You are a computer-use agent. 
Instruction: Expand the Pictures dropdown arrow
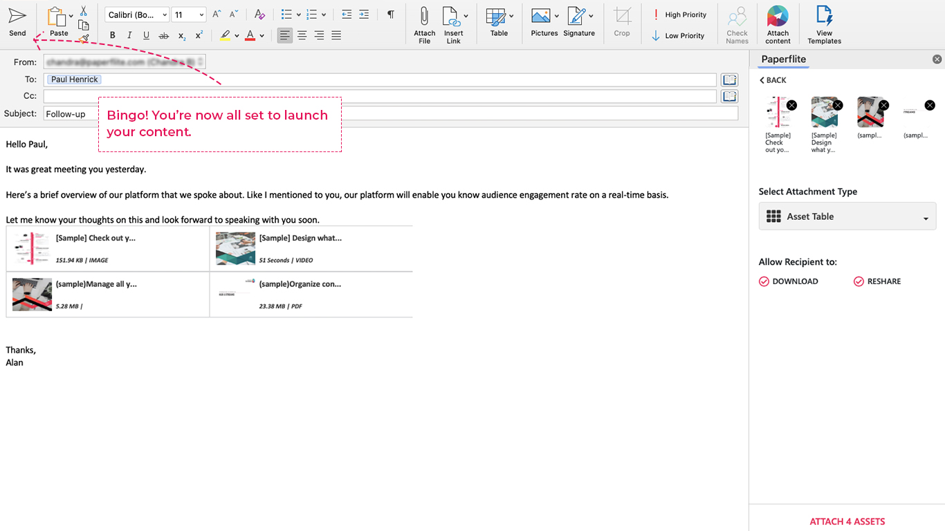point(556,16)
